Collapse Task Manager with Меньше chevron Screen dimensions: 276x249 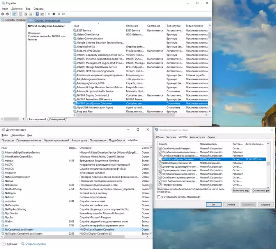click(4, 244)
